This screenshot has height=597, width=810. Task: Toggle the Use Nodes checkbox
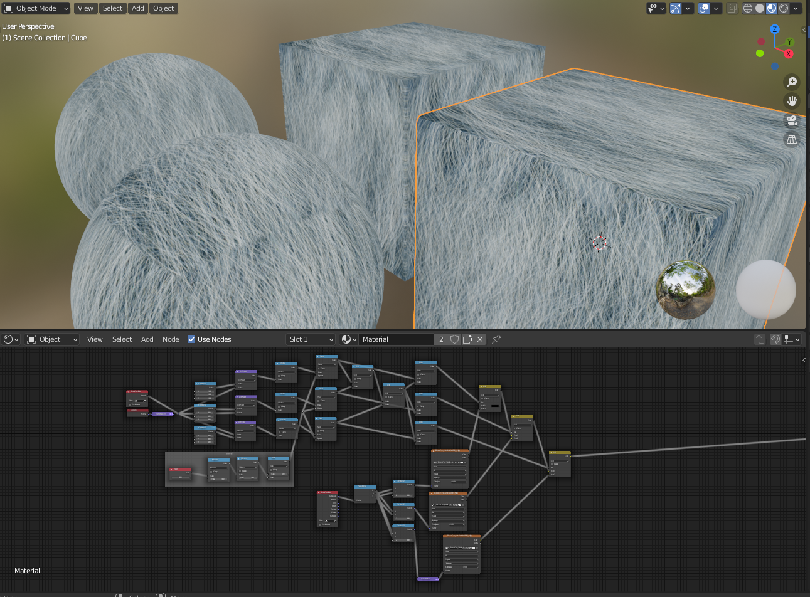191,339
